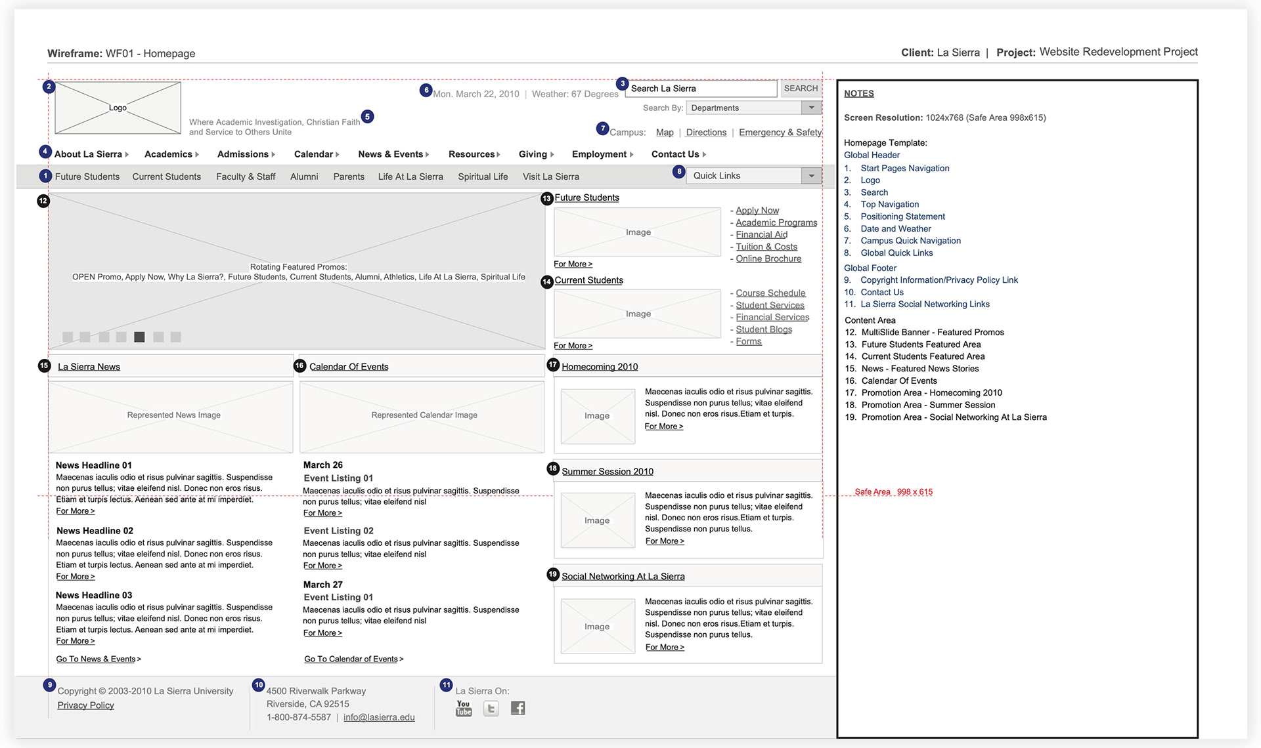Focus the Search La Sierra input field
The image size is (1261, 748).
tap(701, 88)
